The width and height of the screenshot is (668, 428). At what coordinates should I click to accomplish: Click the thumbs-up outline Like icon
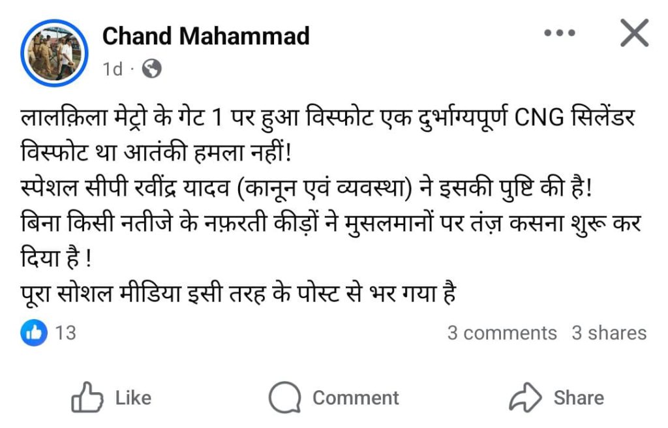tap(87, 397)
